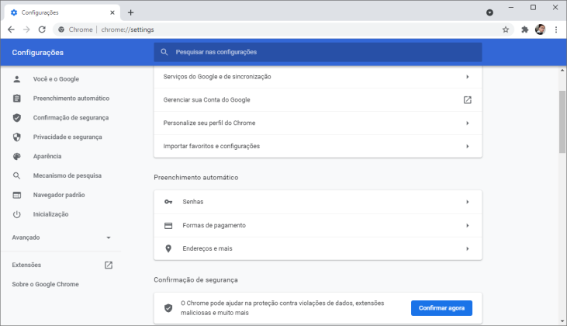Screen dimensions: 567x326
Task: Open Formas de pagamento settings
Action: [x=318, y=225]
